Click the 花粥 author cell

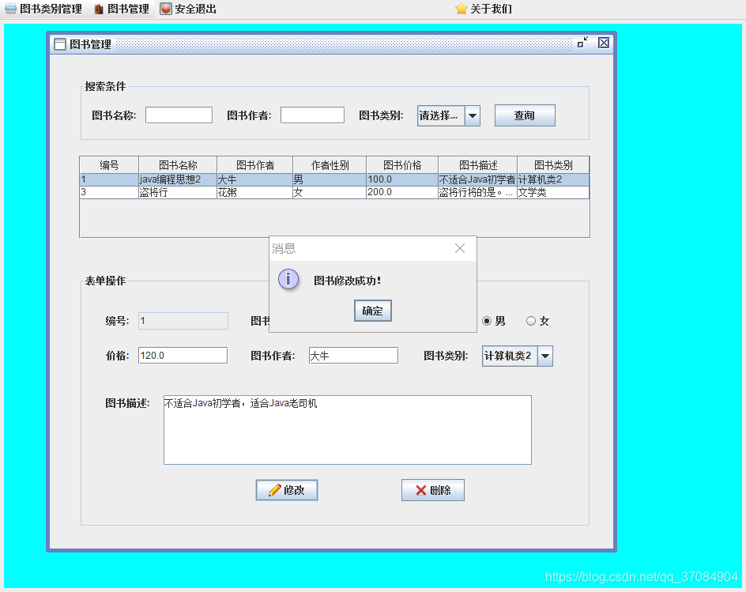pos(255,192)
